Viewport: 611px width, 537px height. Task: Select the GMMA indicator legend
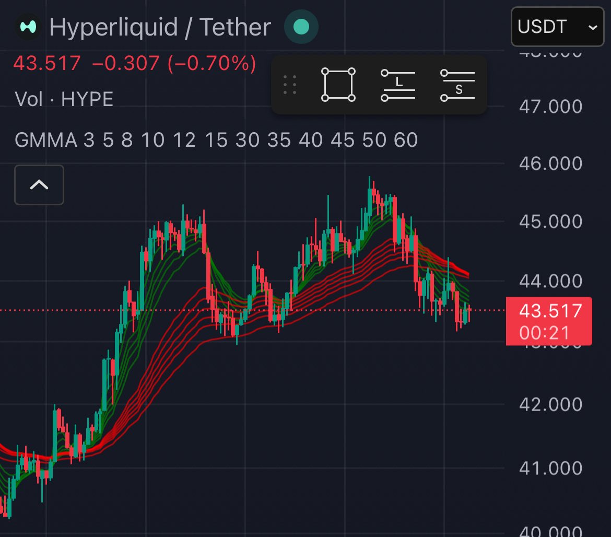[x=216, y=140]
